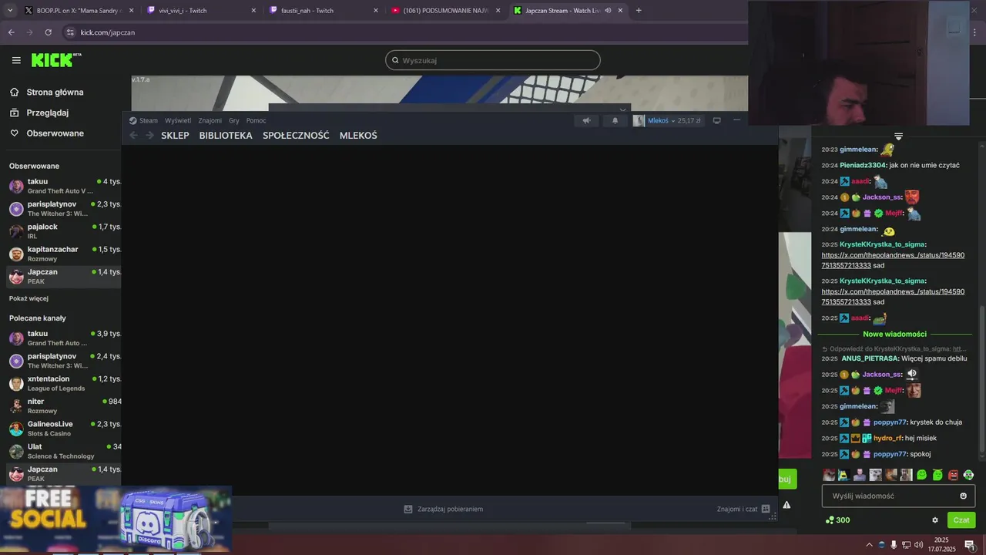This screenshot has width=986, height=555.
Task: Switch to faustii_nah Twitch browser tab
Action: tap(324, 11)
